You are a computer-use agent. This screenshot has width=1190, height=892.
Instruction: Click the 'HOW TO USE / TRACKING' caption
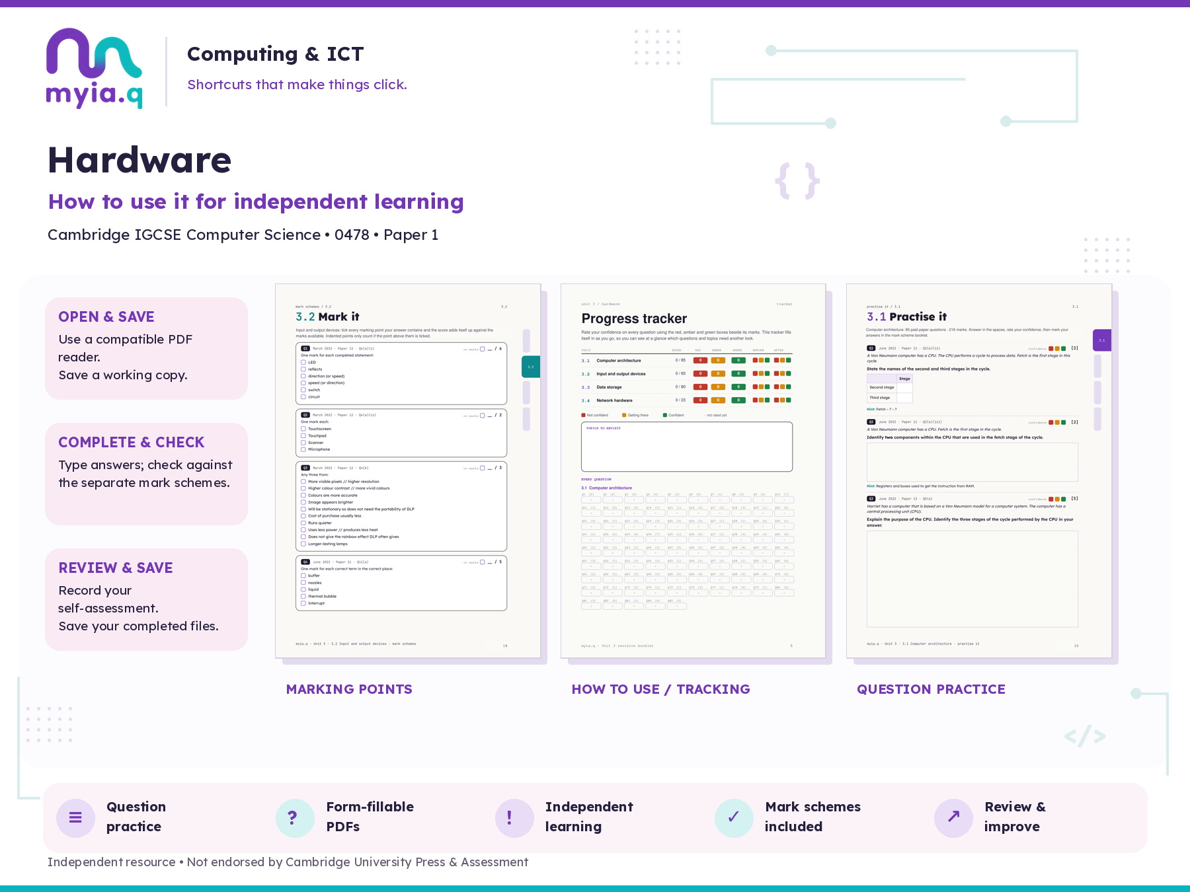coord(661,689)
